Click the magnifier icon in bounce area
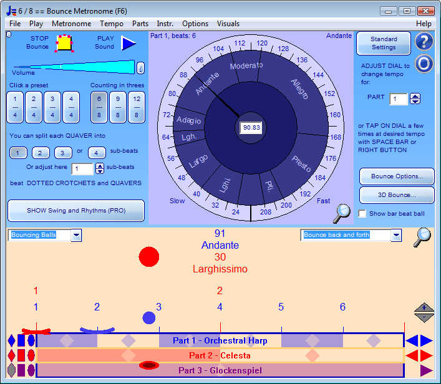Viewport: 441px width, 384px height. (422, 238)
